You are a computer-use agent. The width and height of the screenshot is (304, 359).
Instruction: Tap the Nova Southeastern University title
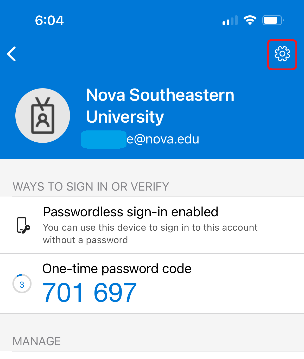(x=160, y=95)
